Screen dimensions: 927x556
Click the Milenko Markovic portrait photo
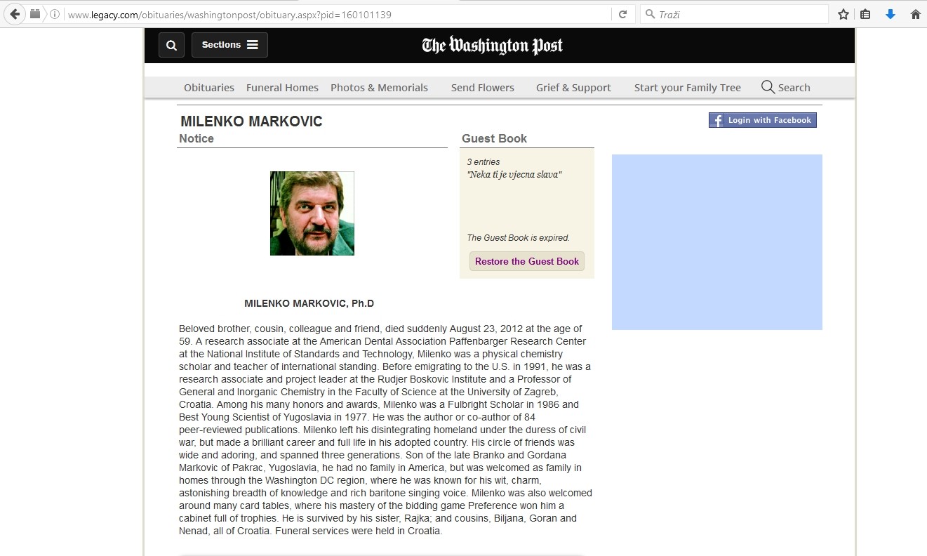(312, 213)
